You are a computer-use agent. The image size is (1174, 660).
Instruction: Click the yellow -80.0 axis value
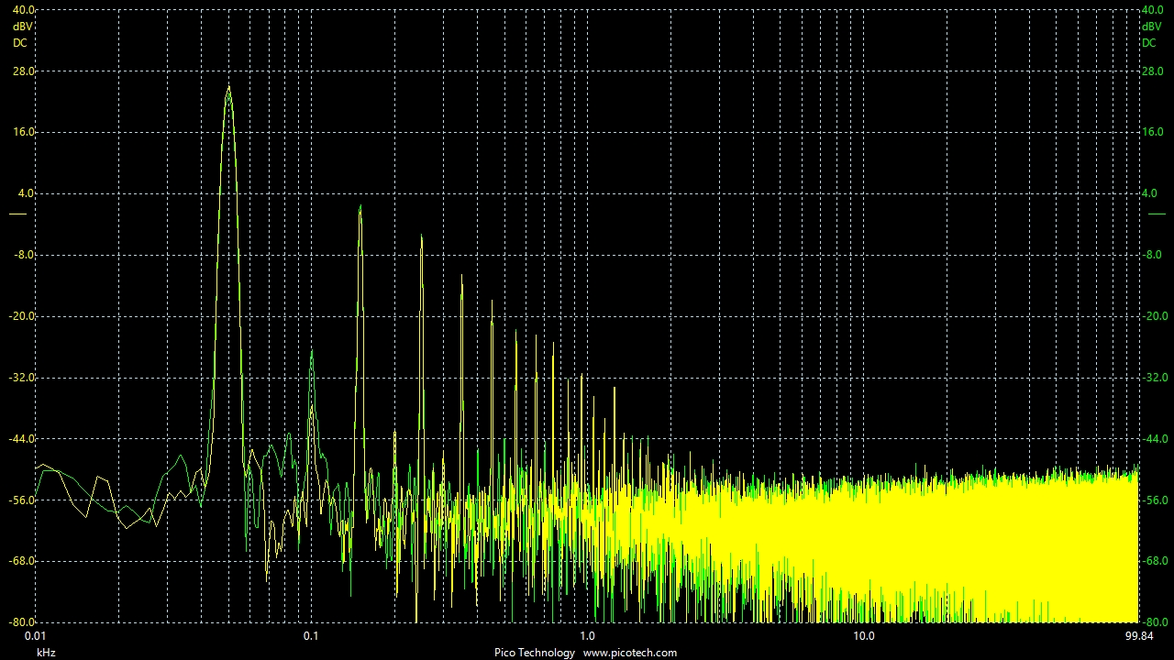(x=23, y=622)
